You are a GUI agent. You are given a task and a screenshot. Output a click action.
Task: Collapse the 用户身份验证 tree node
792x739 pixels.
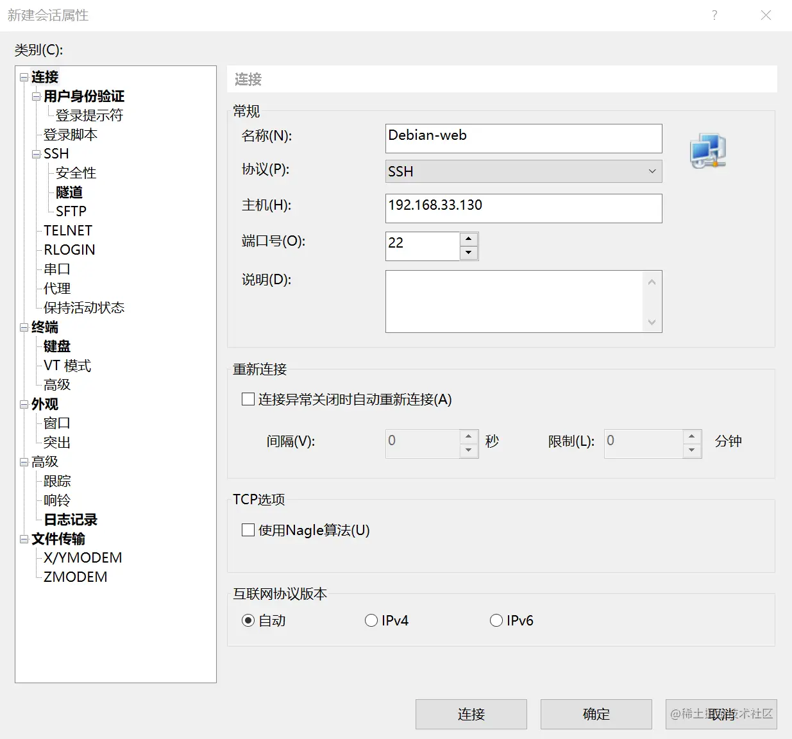(36, 96)
